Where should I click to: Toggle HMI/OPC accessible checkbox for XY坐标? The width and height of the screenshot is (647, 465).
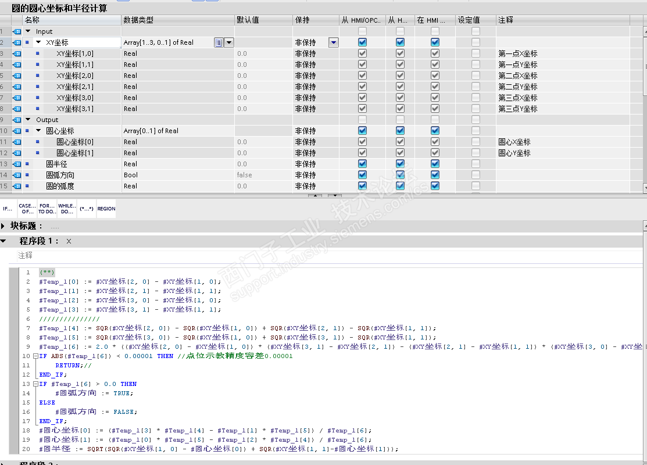[362, 42]
